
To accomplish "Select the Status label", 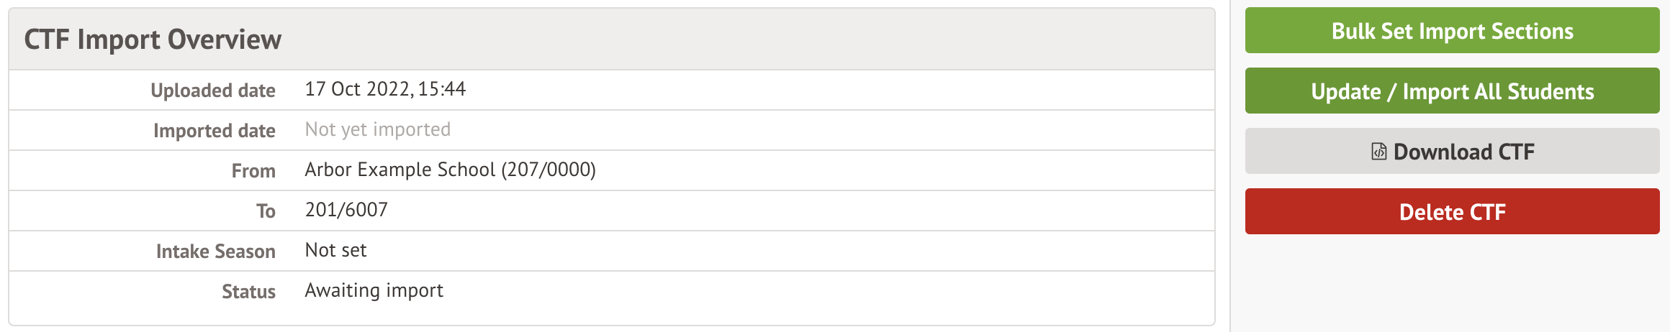I will pos(248,292).
